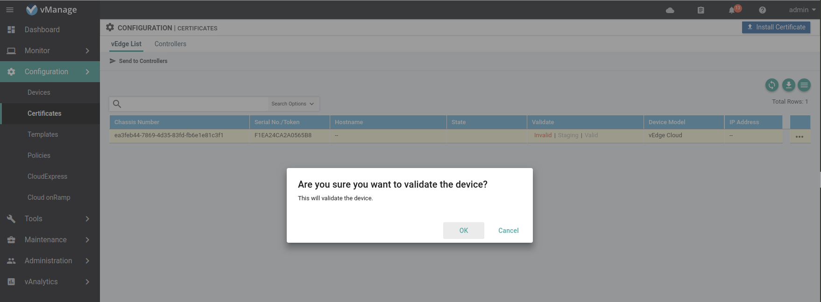Click the table search input field
Viewport: 821px width, 302px height.
194,104
